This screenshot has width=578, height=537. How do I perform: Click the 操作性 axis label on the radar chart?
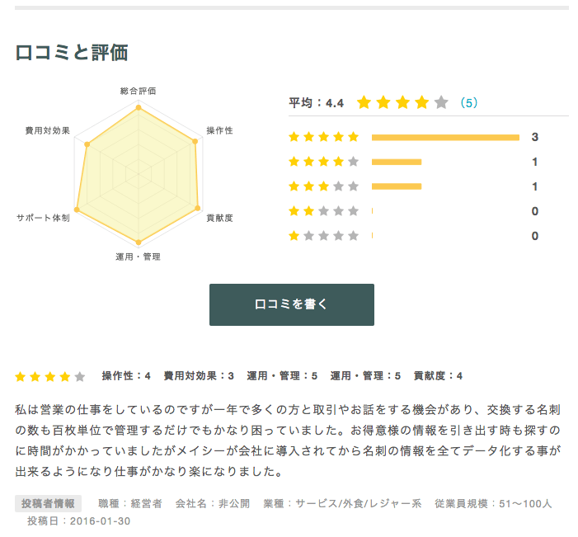tap(219, 131)
